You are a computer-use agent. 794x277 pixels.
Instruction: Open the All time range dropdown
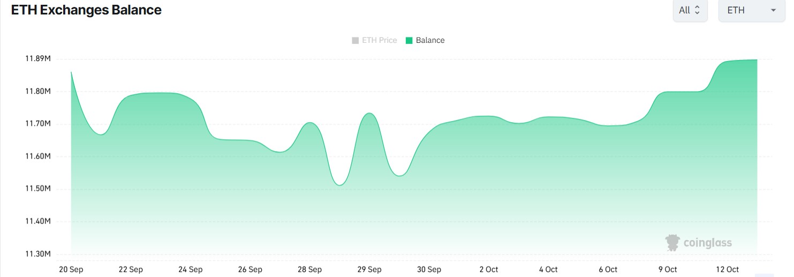(x=690, y=10)
